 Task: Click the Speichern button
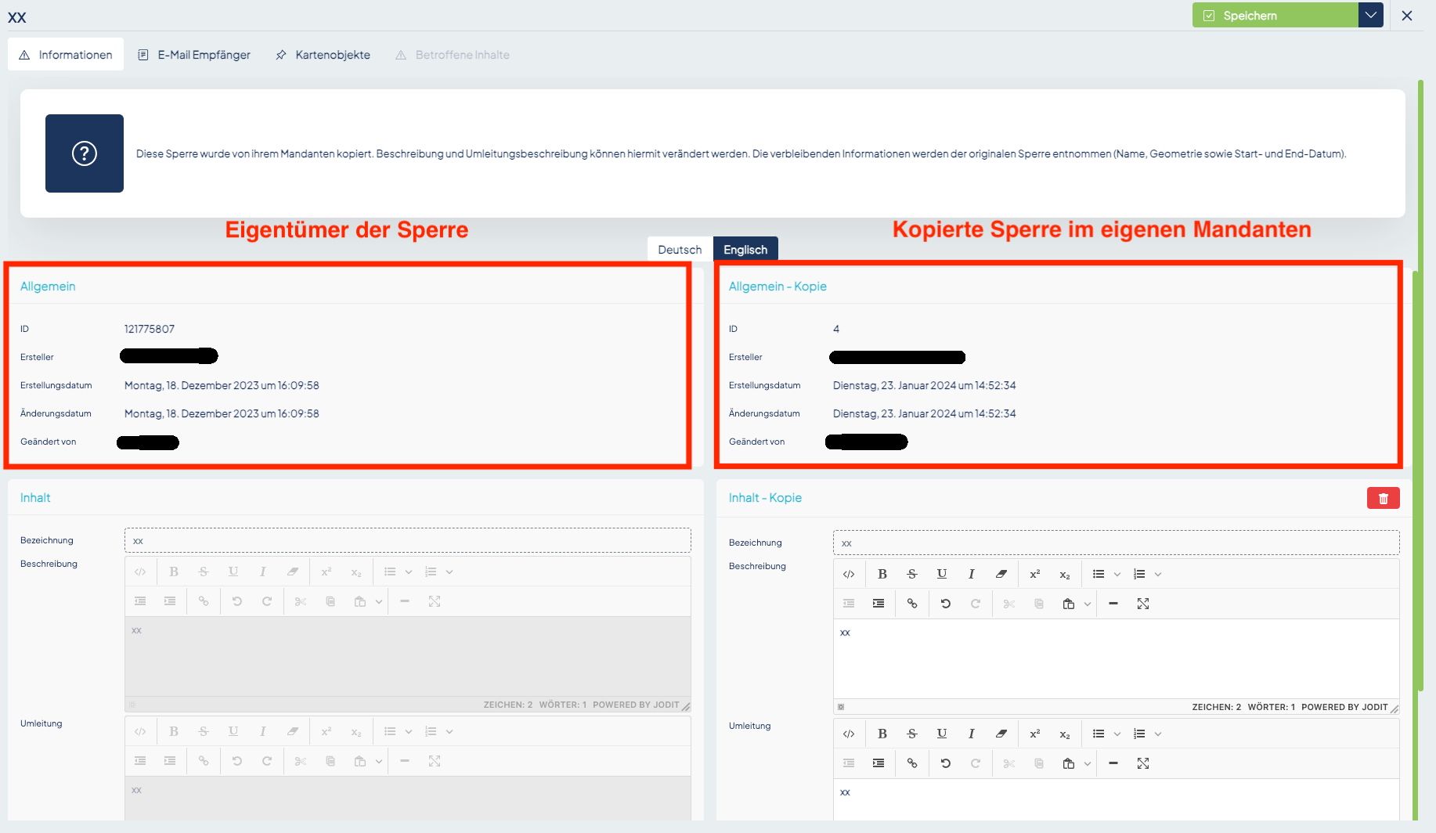click(x=1275, y=16)
